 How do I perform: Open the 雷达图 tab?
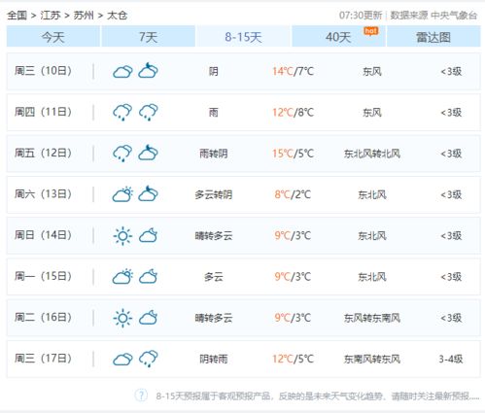433,37
